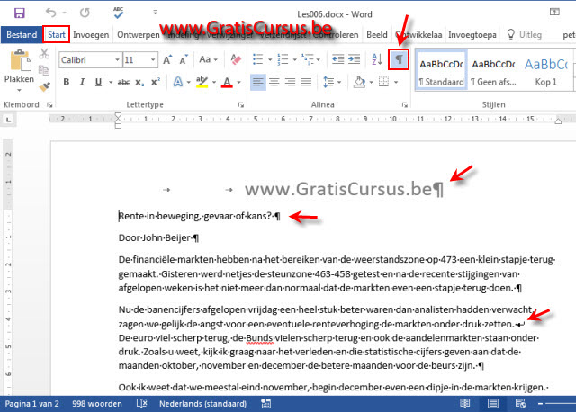Center align the text
Viewport: 576px width, 412px height.
pos(274,82)
